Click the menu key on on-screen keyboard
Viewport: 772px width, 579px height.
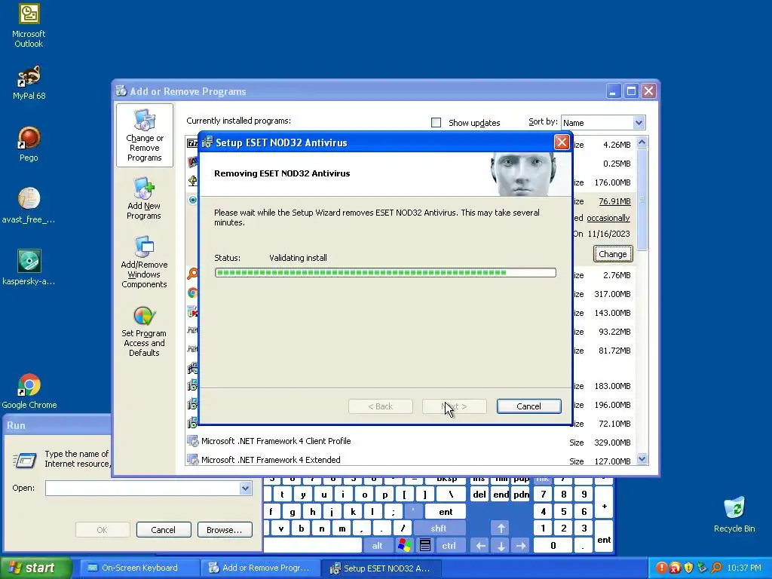click(x=425, y=546)
